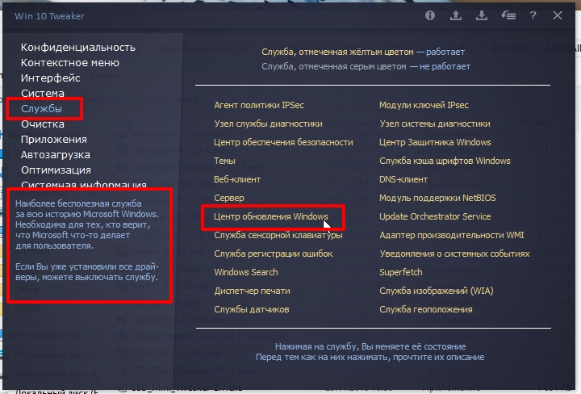Toggle the Узел службы диагностики service
The width and height of the screenshot is (581, 394).
pos(268,124)
